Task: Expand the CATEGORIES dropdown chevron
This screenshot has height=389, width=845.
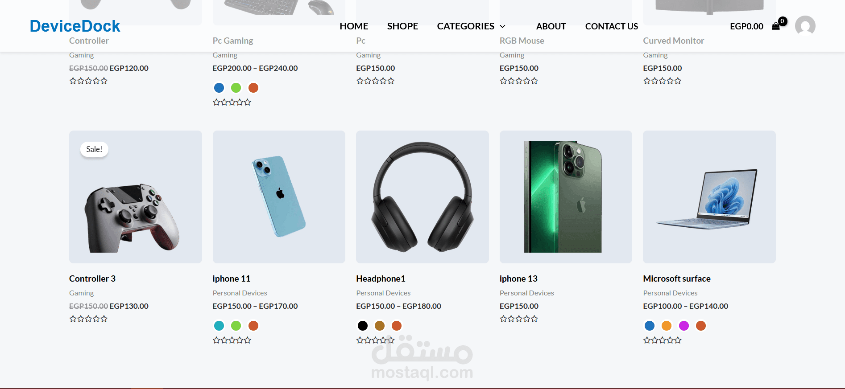Action: click(502, 27)
